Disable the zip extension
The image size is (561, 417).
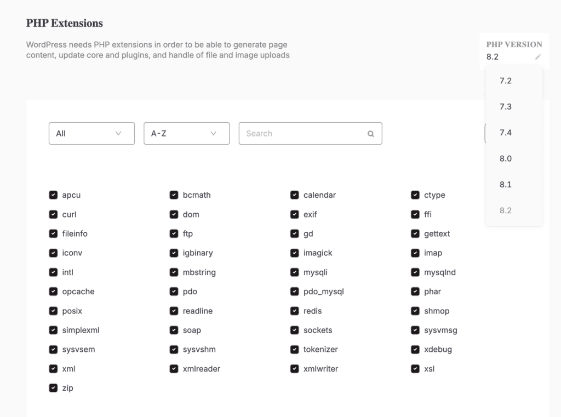point(53,387)
